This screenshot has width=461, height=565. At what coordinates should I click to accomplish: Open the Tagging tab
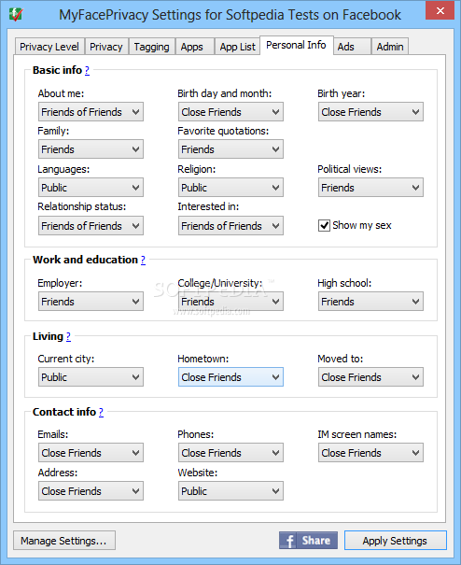coord(151,47)
